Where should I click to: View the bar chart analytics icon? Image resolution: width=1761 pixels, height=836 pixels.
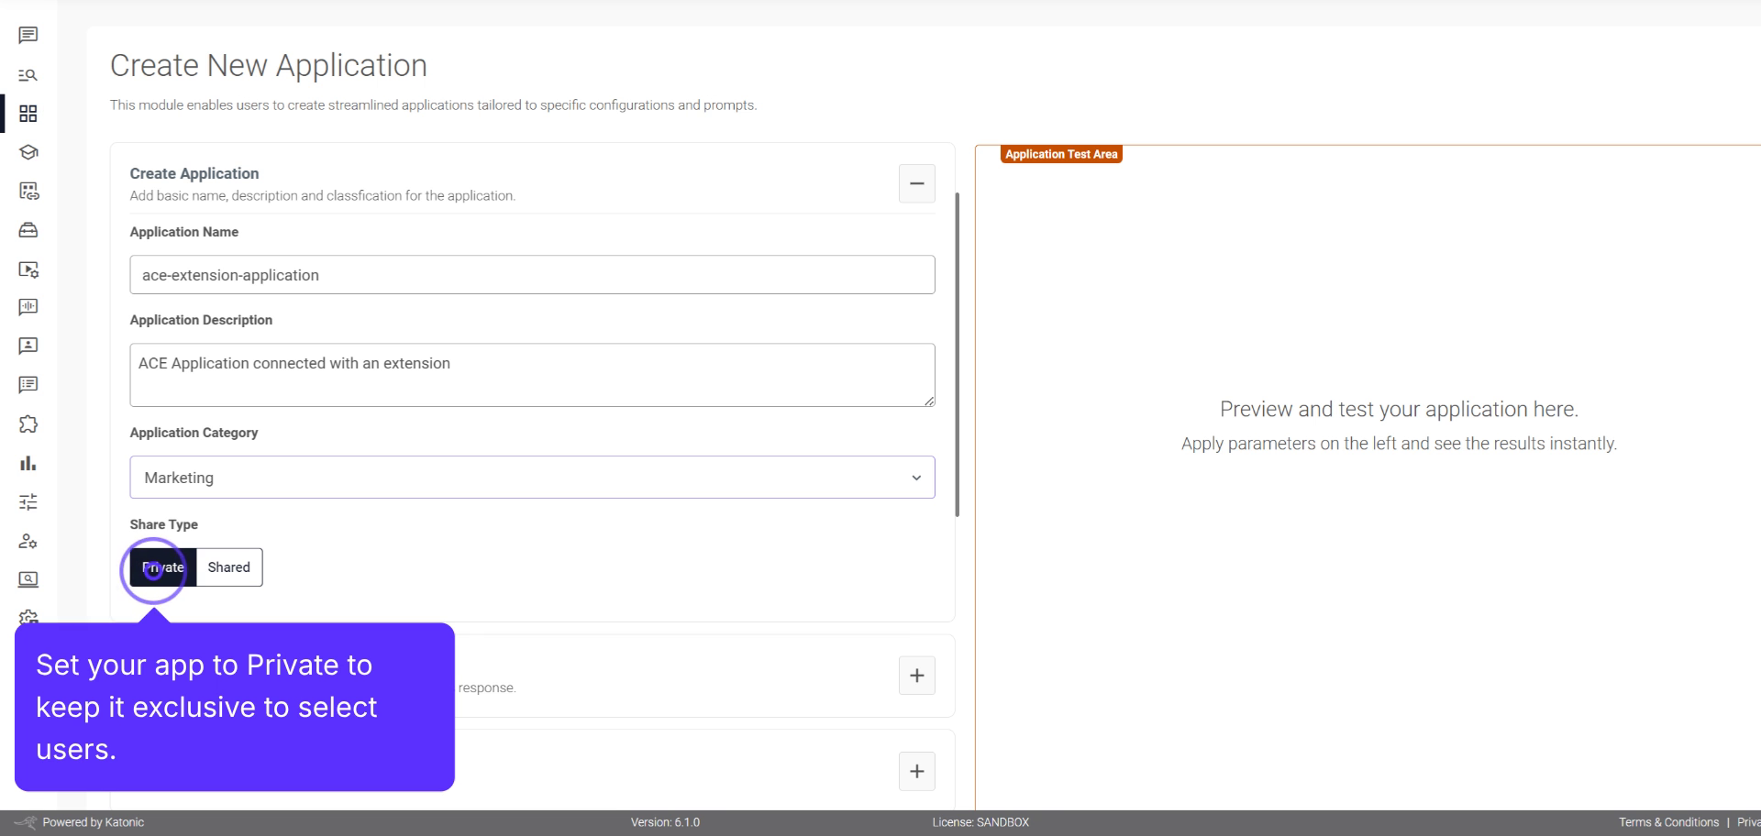[28, 463]
